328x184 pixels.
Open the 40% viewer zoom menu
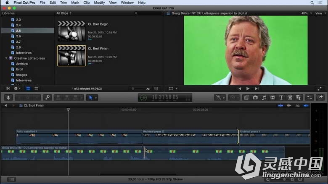307,13
